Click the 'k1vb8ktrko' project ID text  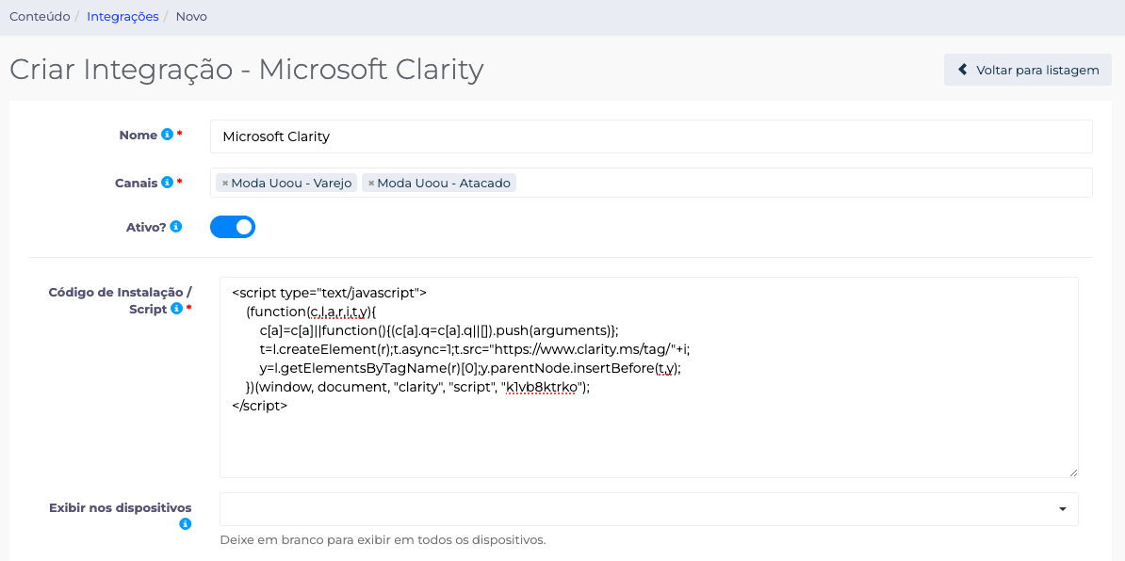click(x=542, y=387)
